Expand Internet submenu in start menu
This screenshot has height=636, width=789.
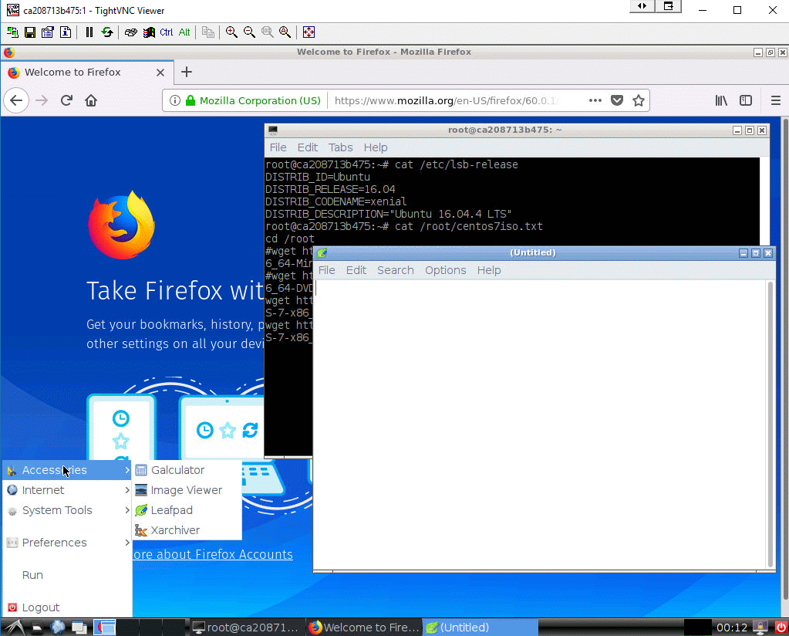[67, 490]
